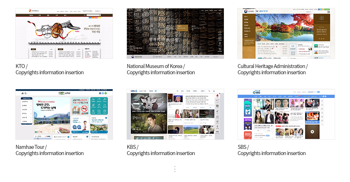Click the home icon in Namhae preview
Image resolution: width=350 pixels, height=182 pixels.
tap(22, 94)
